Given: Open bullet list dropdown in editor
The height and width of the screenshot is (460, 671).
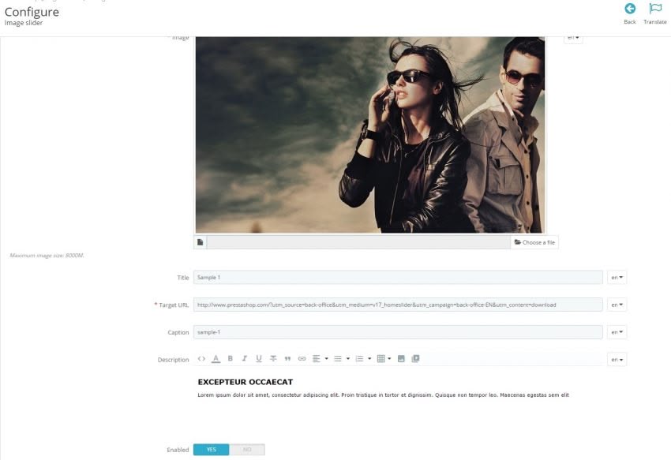Looking at the screenshot, I should pyautogui.click(x=342, y=358).
